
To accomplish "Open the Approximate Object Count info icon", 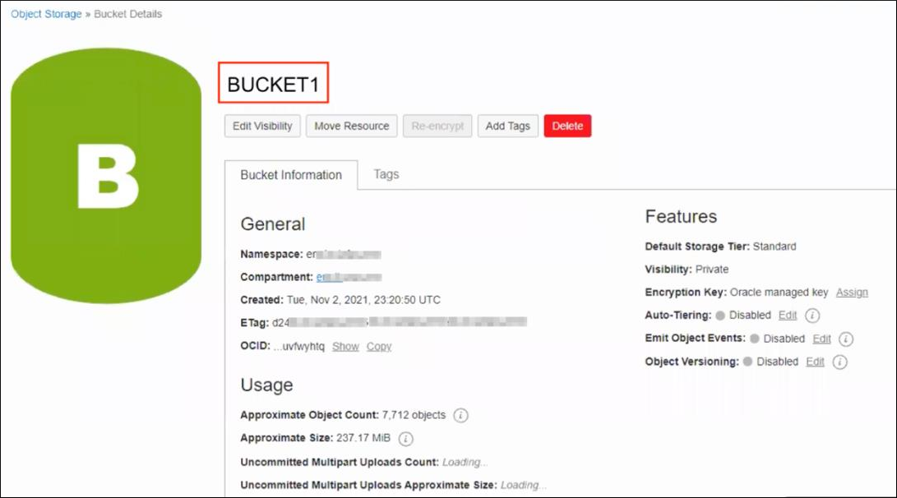I will click(460, 415).
